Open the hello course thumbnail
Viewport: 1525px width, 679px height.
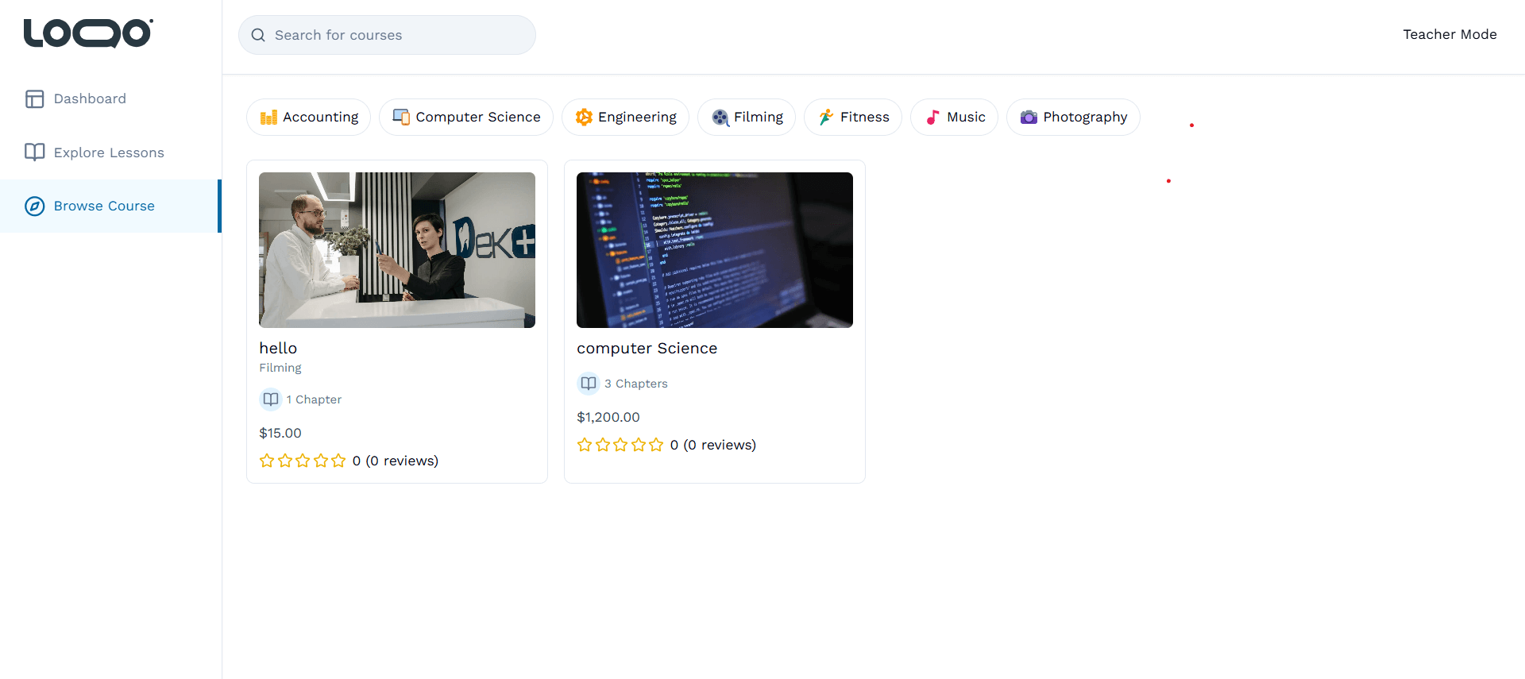point(397,250)
